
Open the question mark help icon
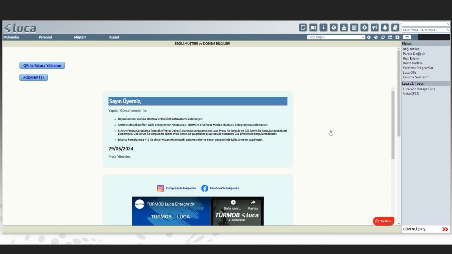(x=364, y=28)
